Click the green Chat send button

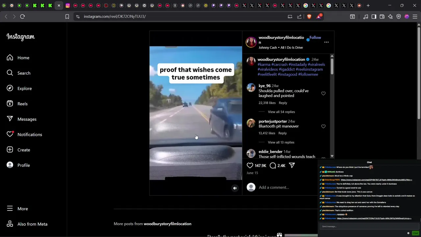pyautogui.click(x=415, y=233)
